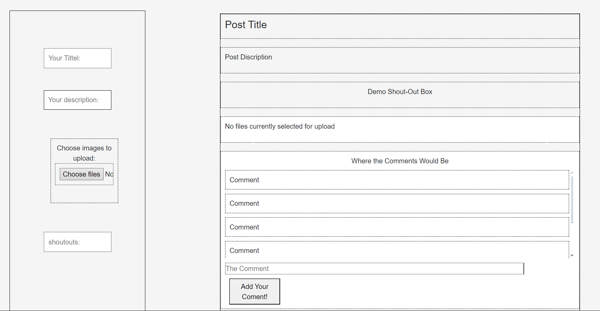Focus The Comment text input
Image resolution: width=600 pixels, height=311 pixels.
[x=374, y=269]
